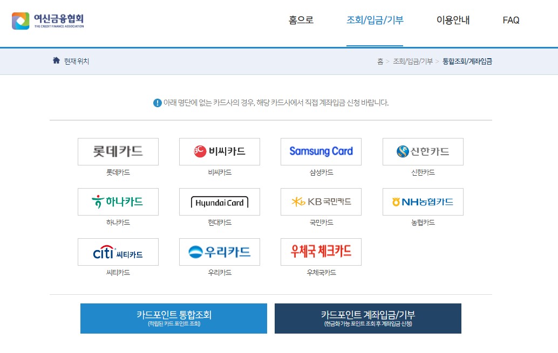558x353 pixels.
Task: Select the NH농협카드 logo tile
Action: [423, 202]
